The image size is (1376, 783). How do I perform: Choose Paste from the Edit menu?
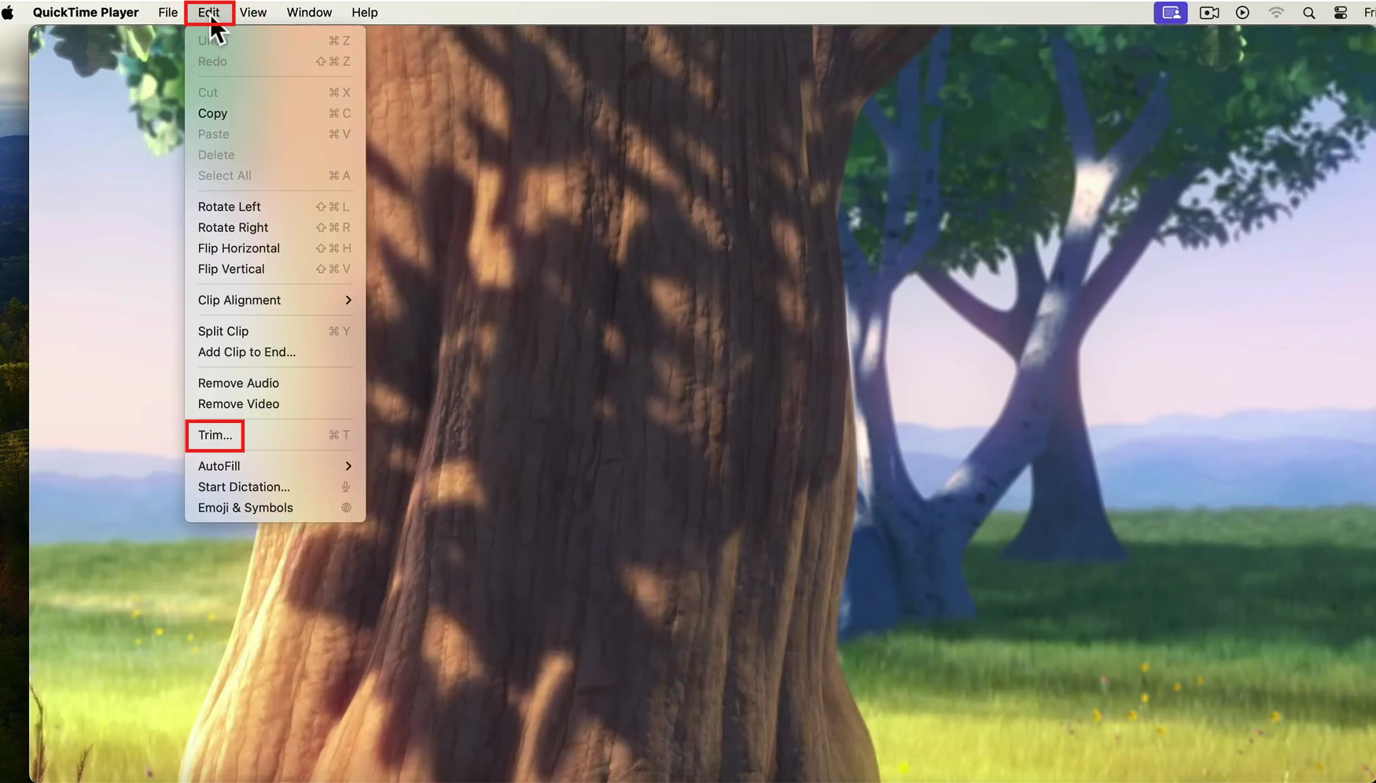(274, 134)
